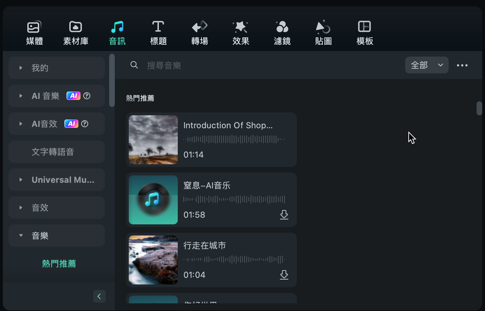Image resolution: width=485 pixels, height=311 pixels.
Task: Select the 我的 sidebar label
Action: coord(40,68)
